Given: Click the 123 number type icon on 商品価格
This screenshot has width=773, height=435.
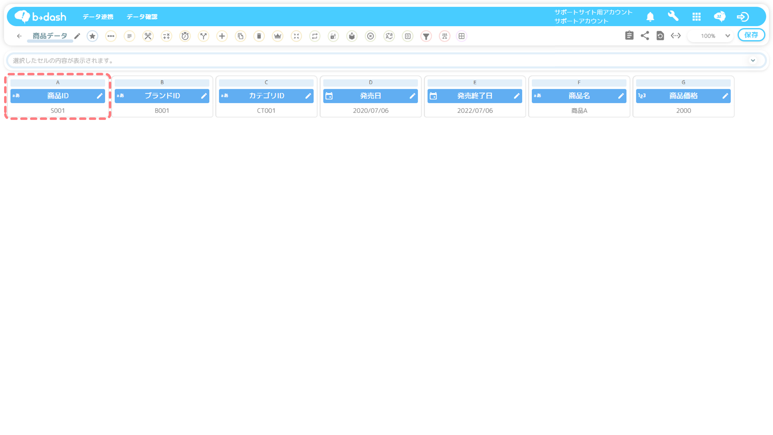Looking at the screenshot, I should click(642, 96).
